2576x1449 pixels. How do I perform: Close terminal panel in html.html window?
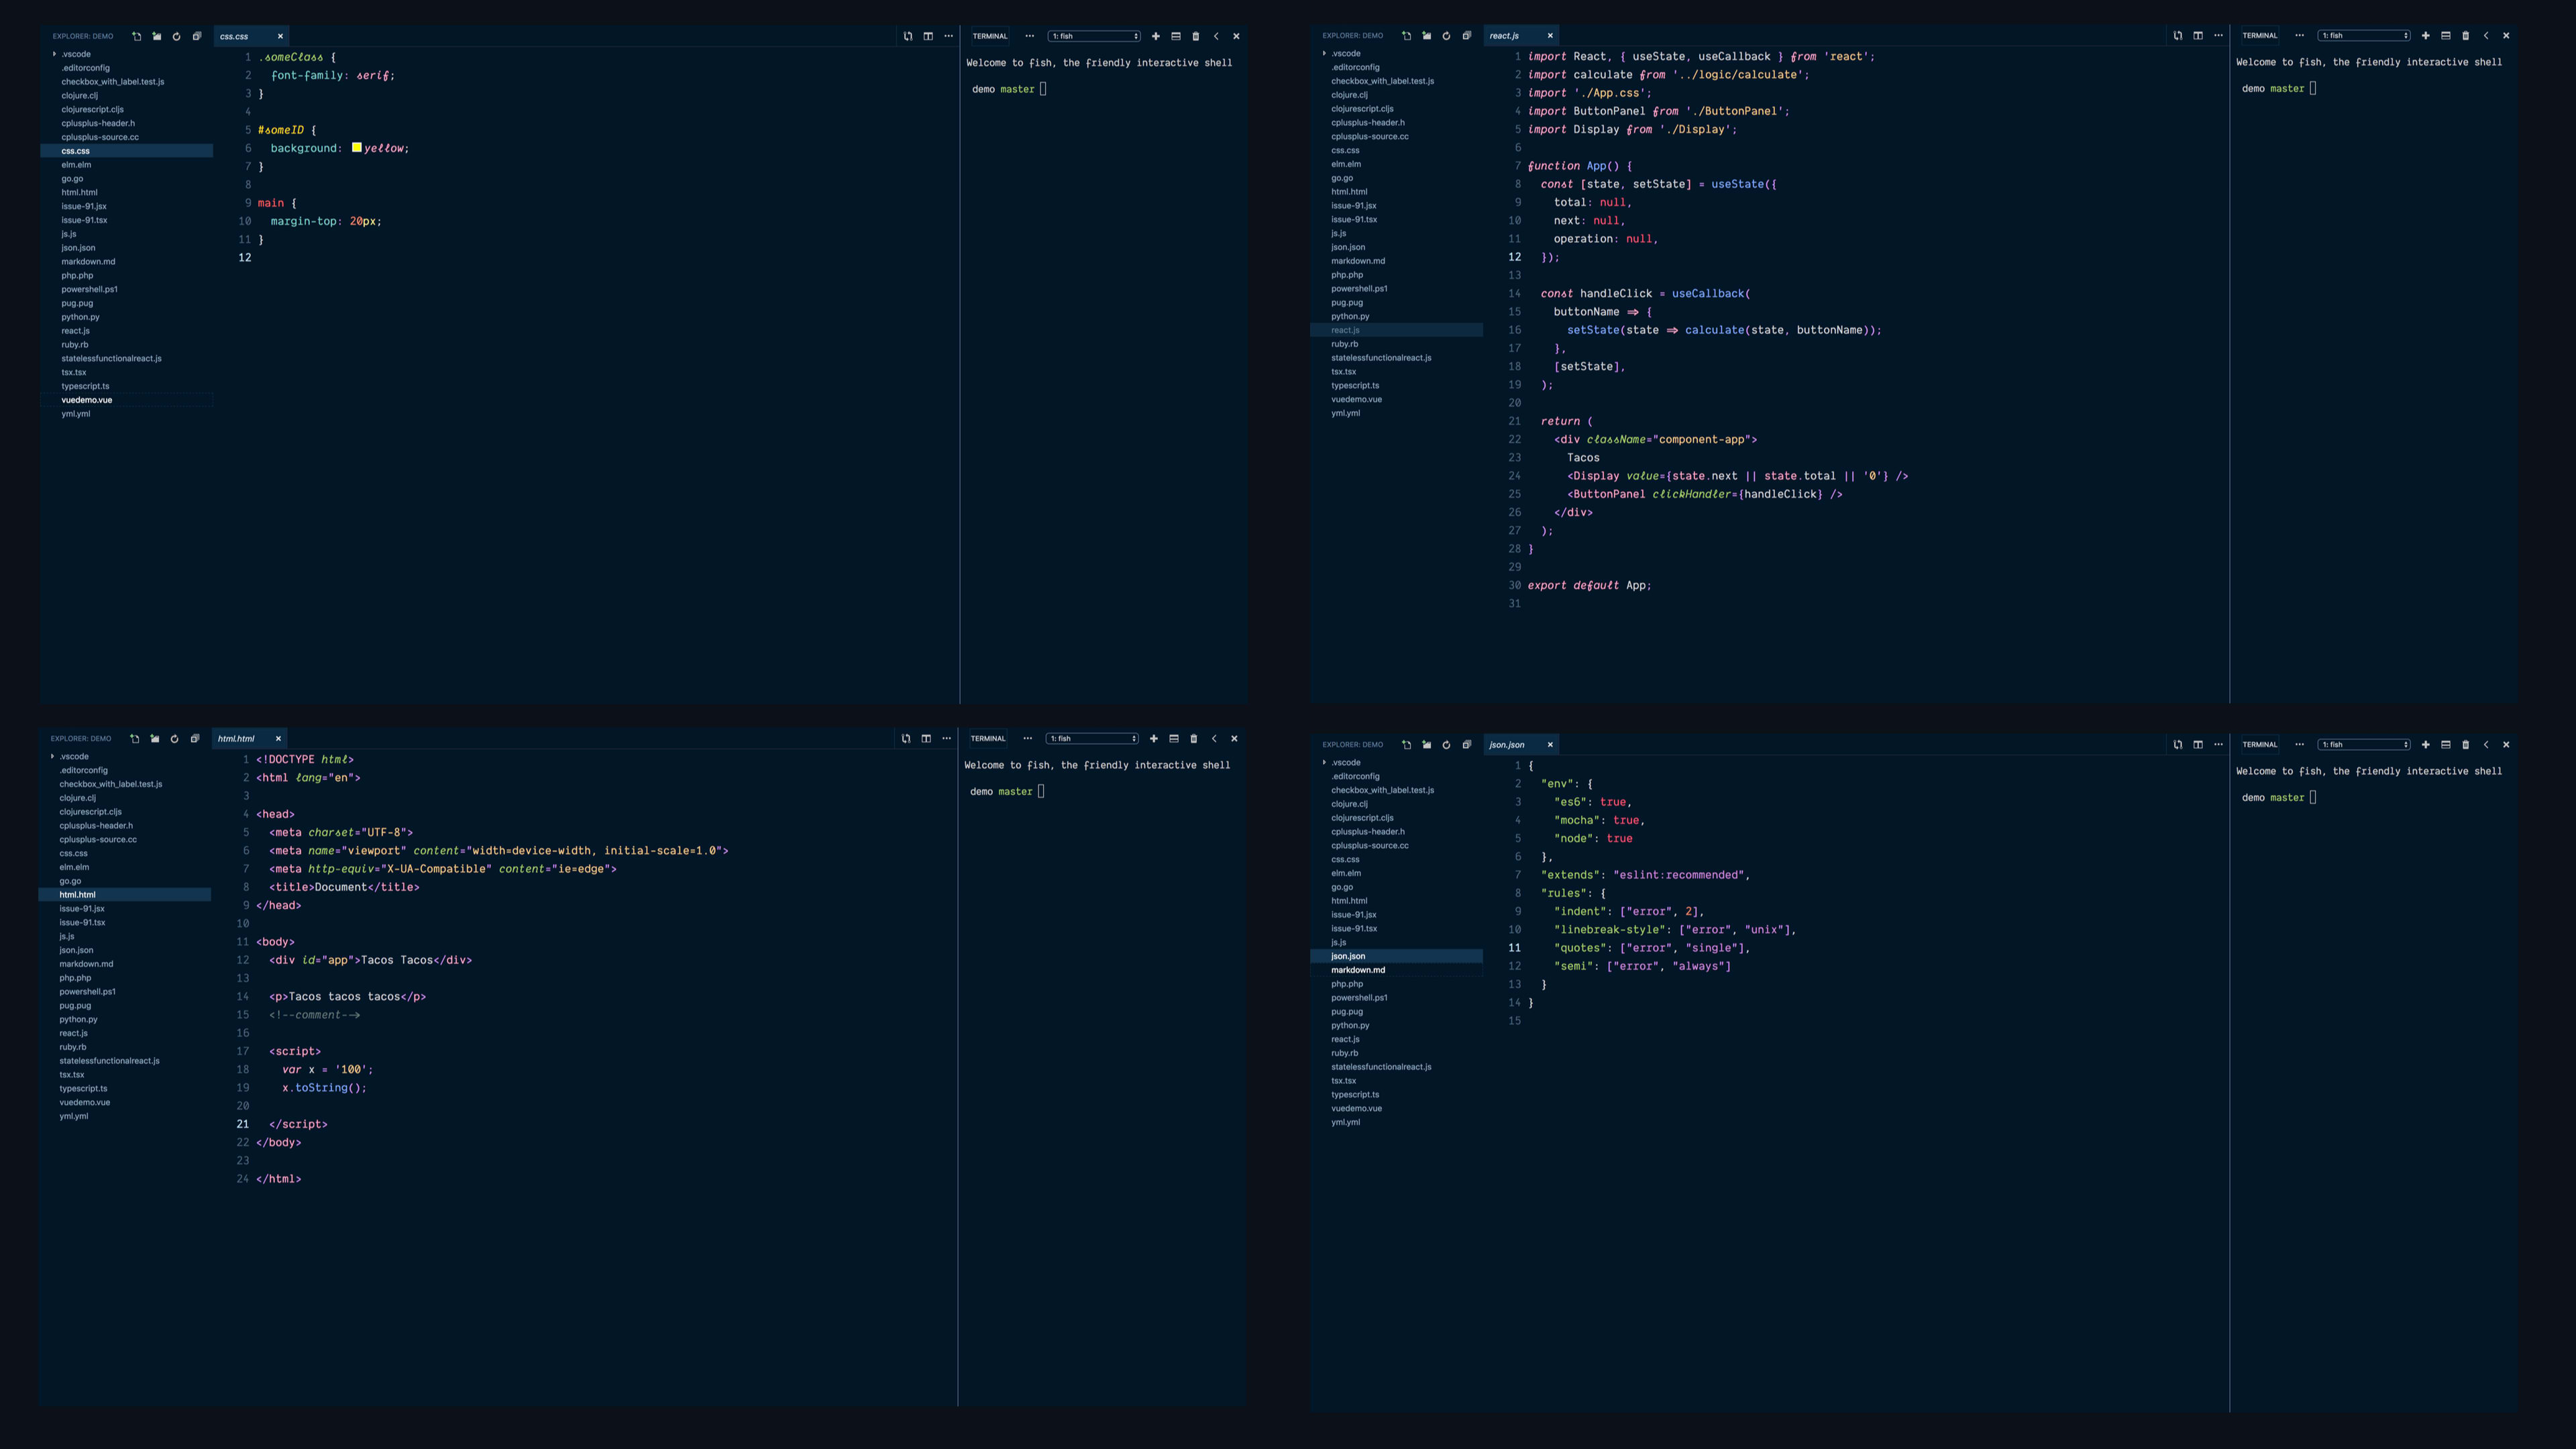click(x=1234, y=739)
